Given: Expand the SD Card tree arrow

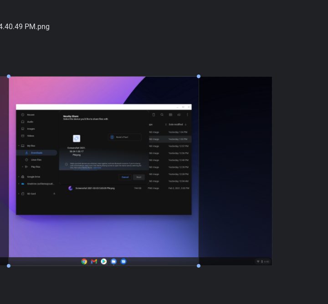Looking at the screenshot, I should (x=19, y=194).
